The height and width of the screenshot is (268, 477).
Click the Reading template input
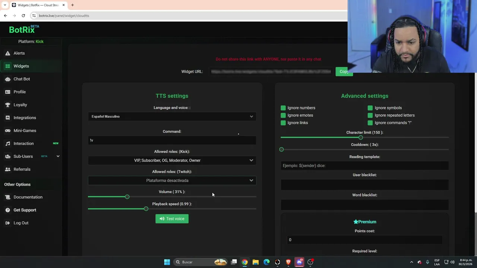coord(364,166)
